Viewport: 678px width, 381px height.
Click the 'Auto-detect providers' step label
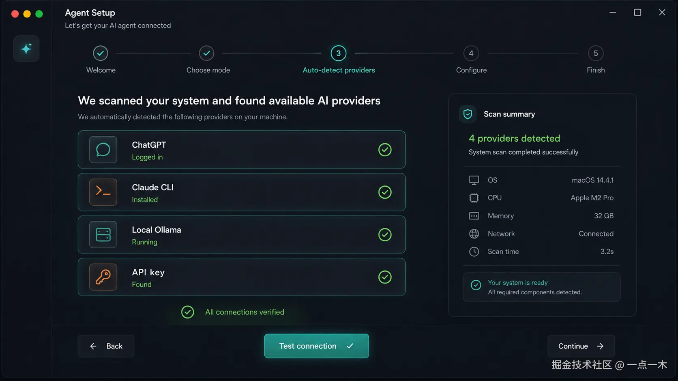click(339, 70)
